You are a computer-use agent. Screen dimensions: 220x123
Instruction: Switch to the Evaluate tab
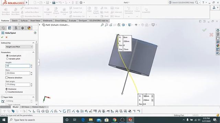(73, 20)
